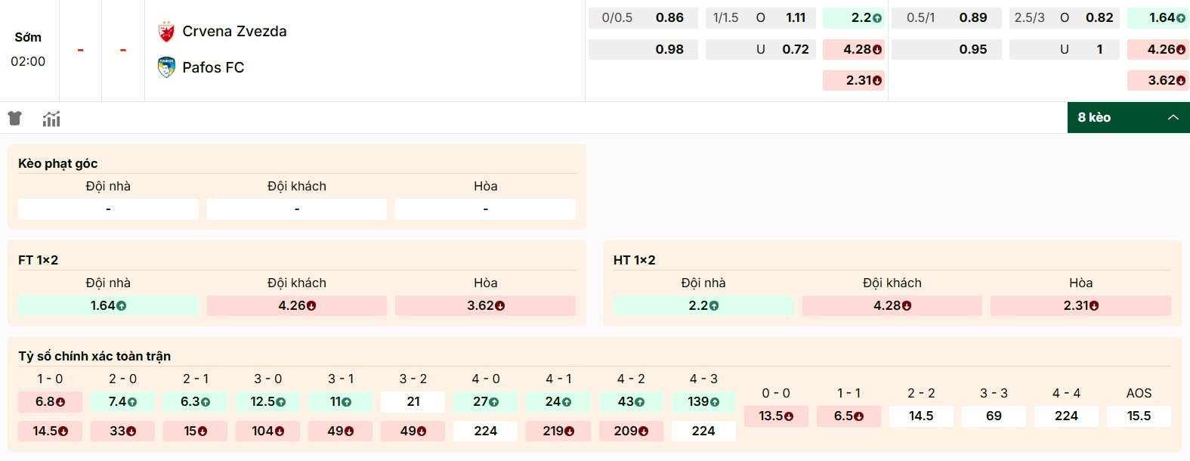The width and height of the screenshot is (1190, 461).
Task: Open Crvena Zvezda team link
Action: 234,32
